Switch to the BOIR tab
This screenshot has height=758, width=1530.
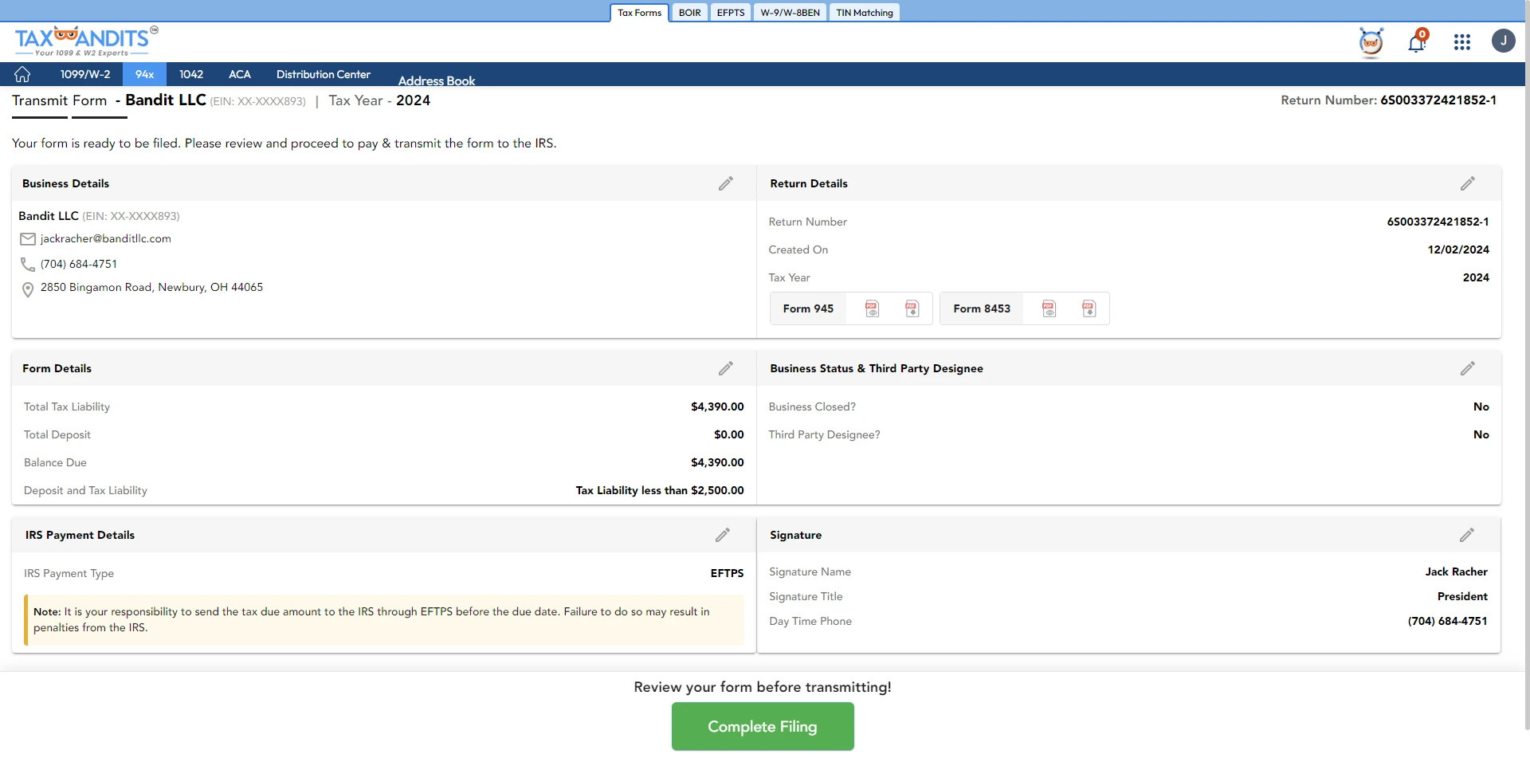tap(689, 13)
